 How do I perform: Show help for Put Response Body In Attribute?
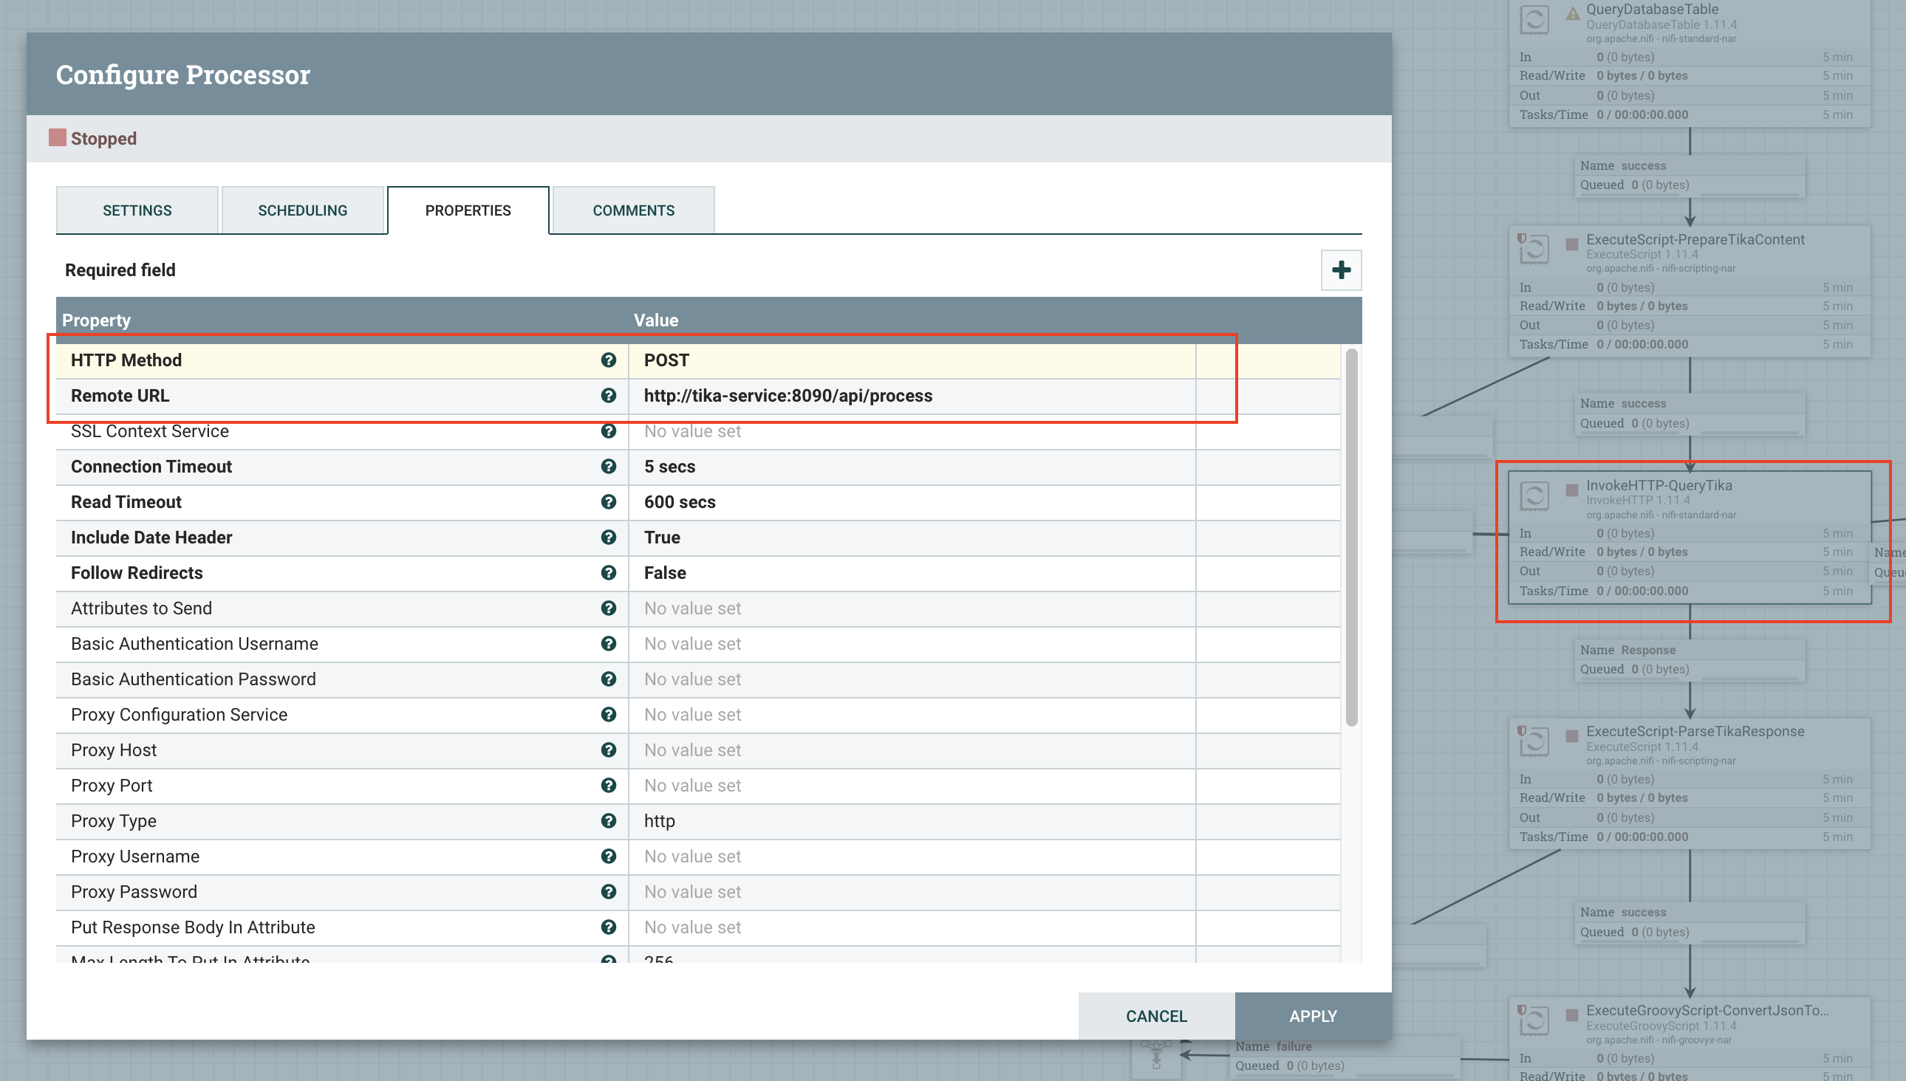pos(608,927)
